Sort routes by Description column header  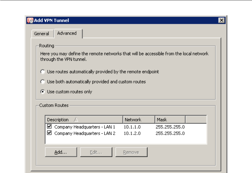58,120
